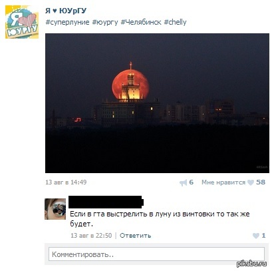Click the repost megaphone icon
Viewport: 270px width, 271px height.
click(184, 183)
